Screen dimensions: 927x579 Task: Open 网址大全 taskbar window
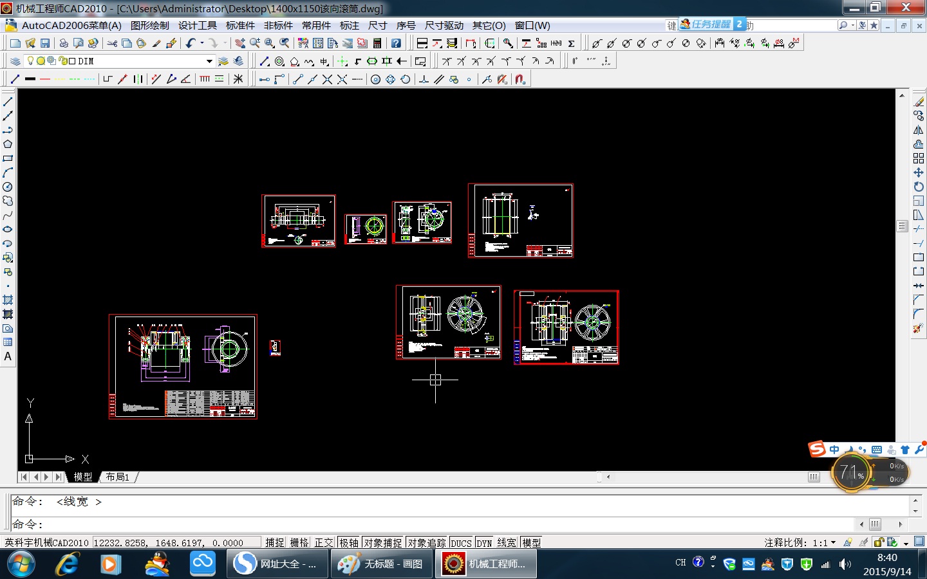coord(277,564)
